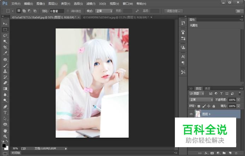Hide 图层 0 with the eye icon
The image size is (245, 156).
click(x=191, y=114)
